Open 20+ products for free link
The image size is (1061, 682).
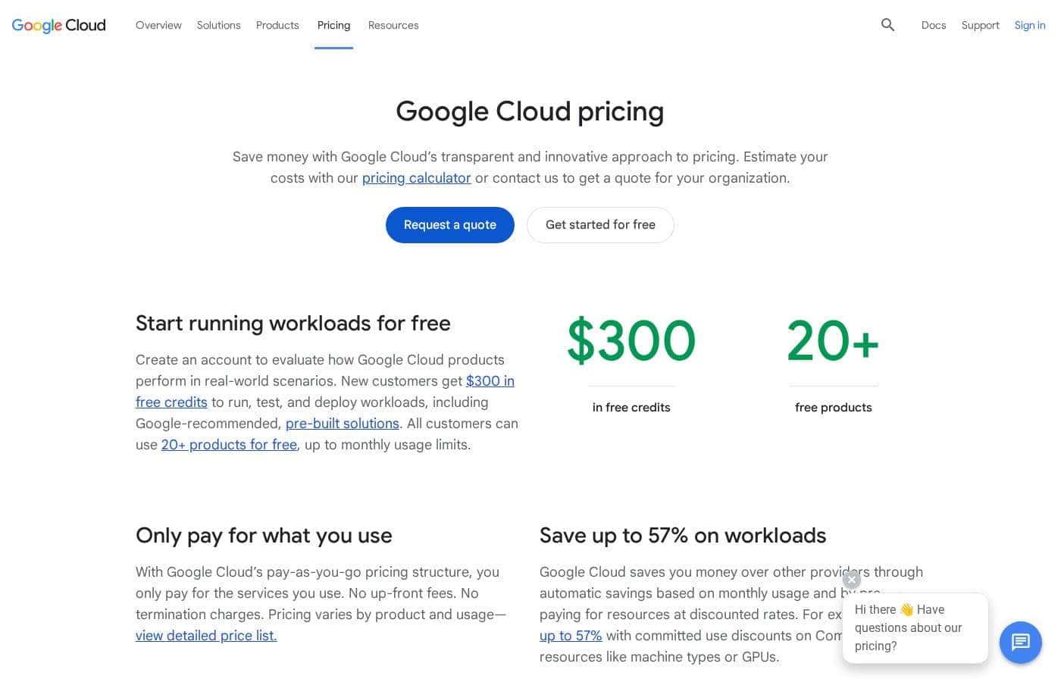[229, 445]
